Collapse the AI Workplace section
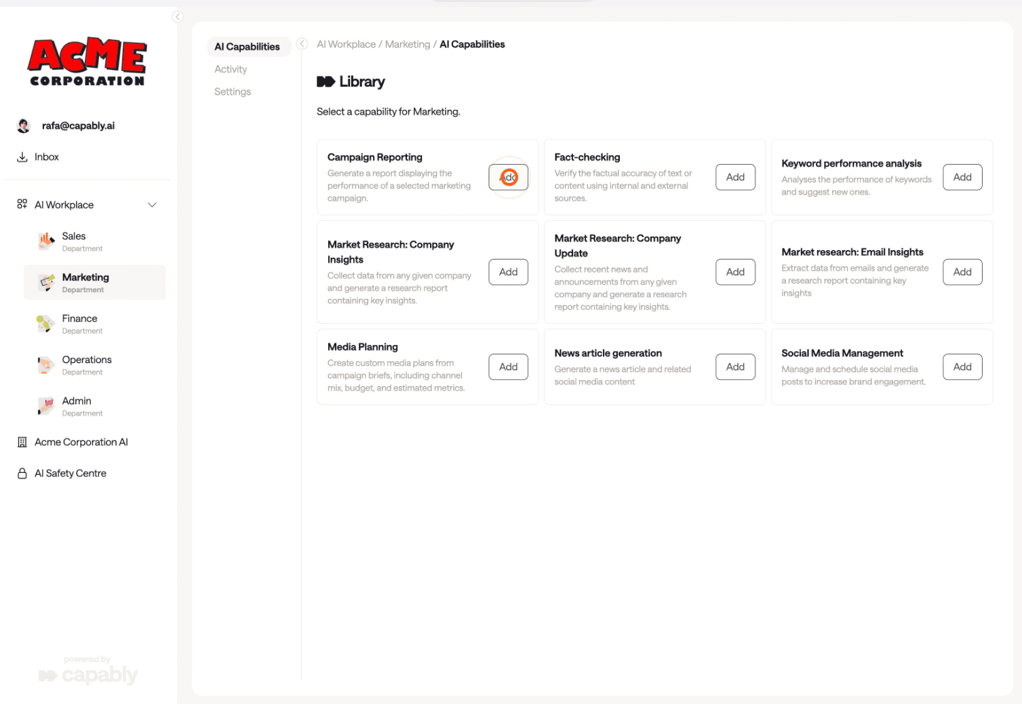 152,204
